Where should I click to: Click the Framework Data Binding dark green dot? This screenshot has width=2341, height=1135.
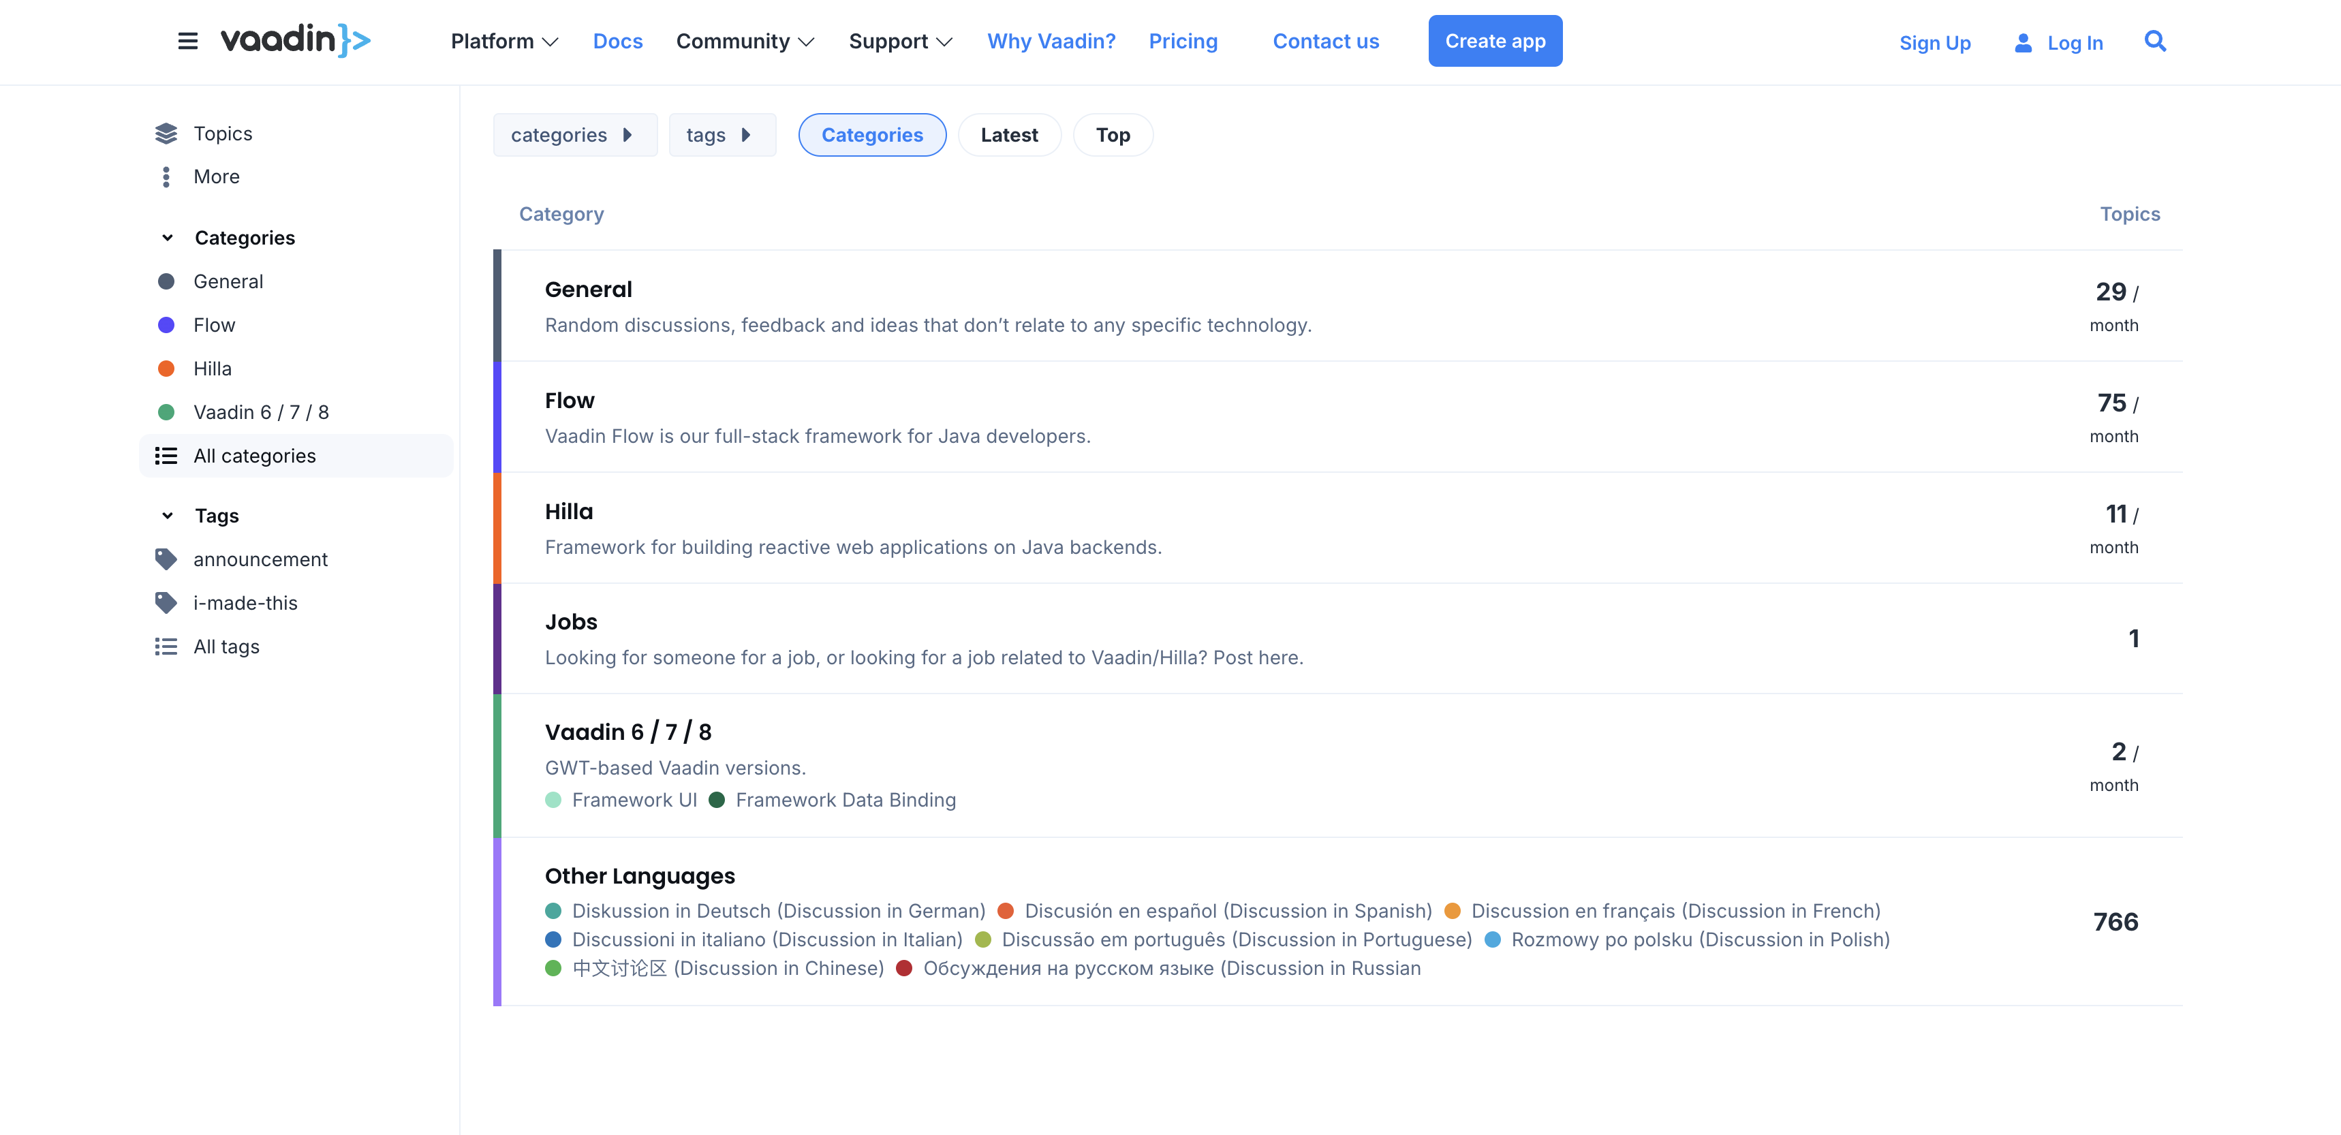[717, 800]
